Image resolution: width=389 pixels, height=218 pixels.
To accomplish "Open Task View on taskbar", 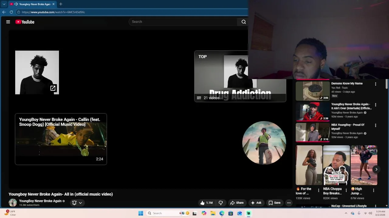I will point(194,213).
